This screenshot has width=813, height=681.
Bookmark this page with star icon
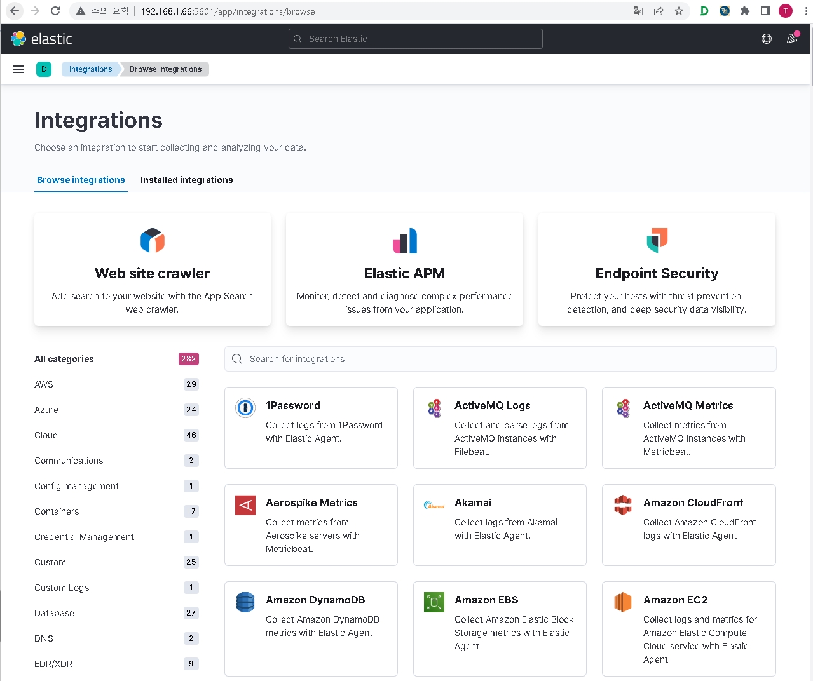(679, 11)
